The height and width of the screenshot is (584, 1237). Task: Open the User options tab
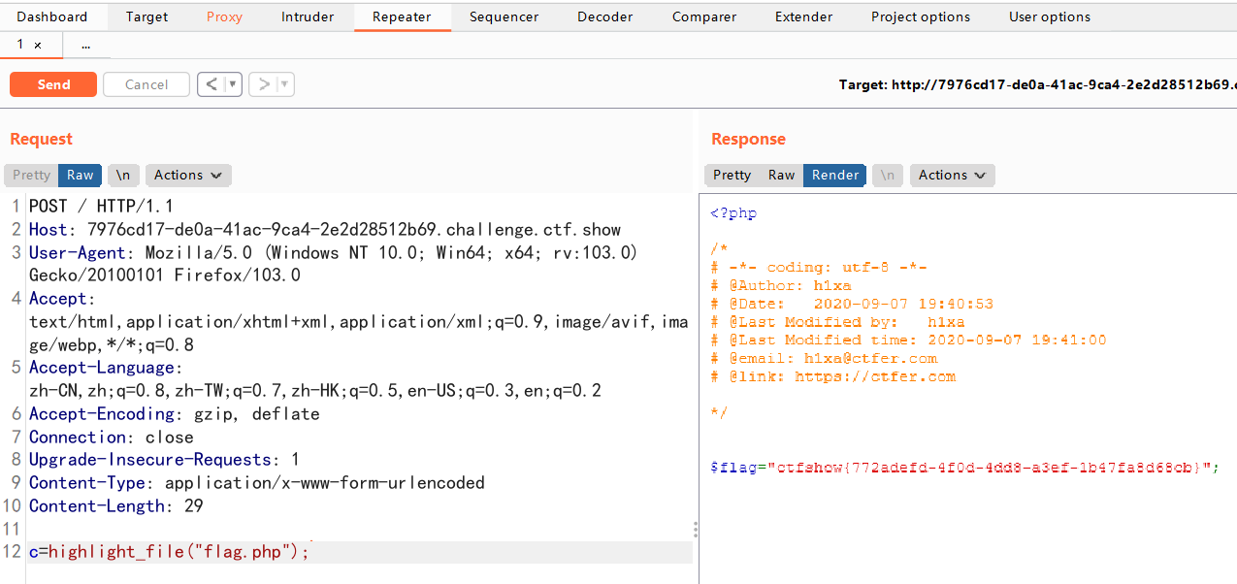click(1049, 16)
